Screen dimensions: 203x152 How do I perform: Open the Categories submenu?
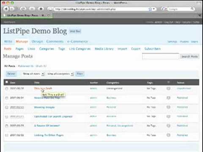pos(47,49)
